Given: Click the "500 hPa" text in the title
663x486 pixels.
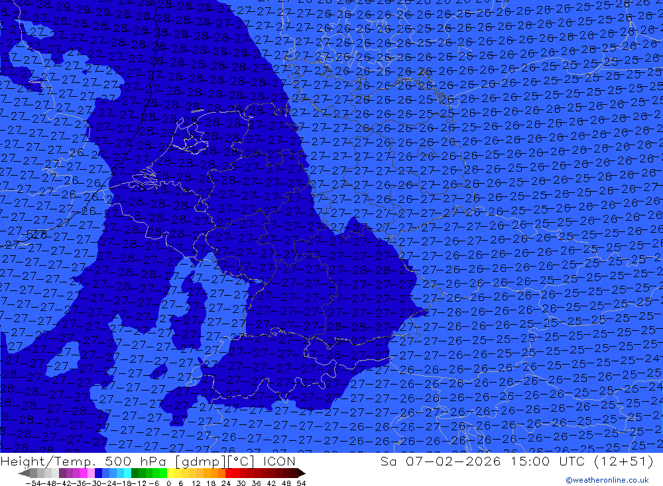Looking at the screenshot, I should tap(135, 461).
